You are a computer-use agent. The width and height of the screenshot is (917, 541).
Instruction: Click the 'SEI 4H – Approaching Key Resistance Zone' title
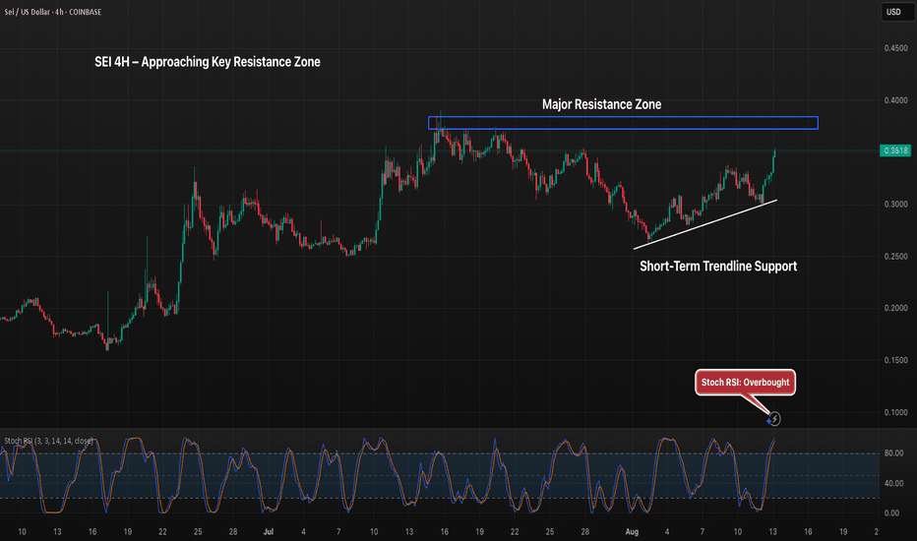[201, 62]
